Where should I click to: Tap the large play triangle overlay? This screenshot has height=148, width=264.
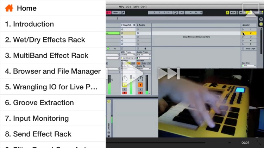click(x=133, y=74)
